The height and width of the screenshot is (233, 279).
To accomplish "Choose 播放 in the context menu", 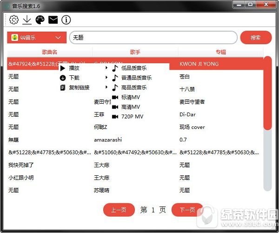I will click(x=74, y=68).
